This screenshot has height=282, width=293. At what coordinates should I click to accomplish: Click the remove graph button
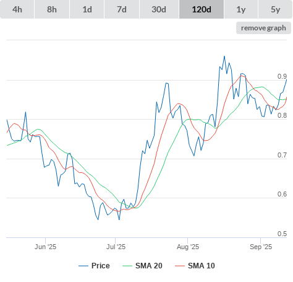[263, 28]
